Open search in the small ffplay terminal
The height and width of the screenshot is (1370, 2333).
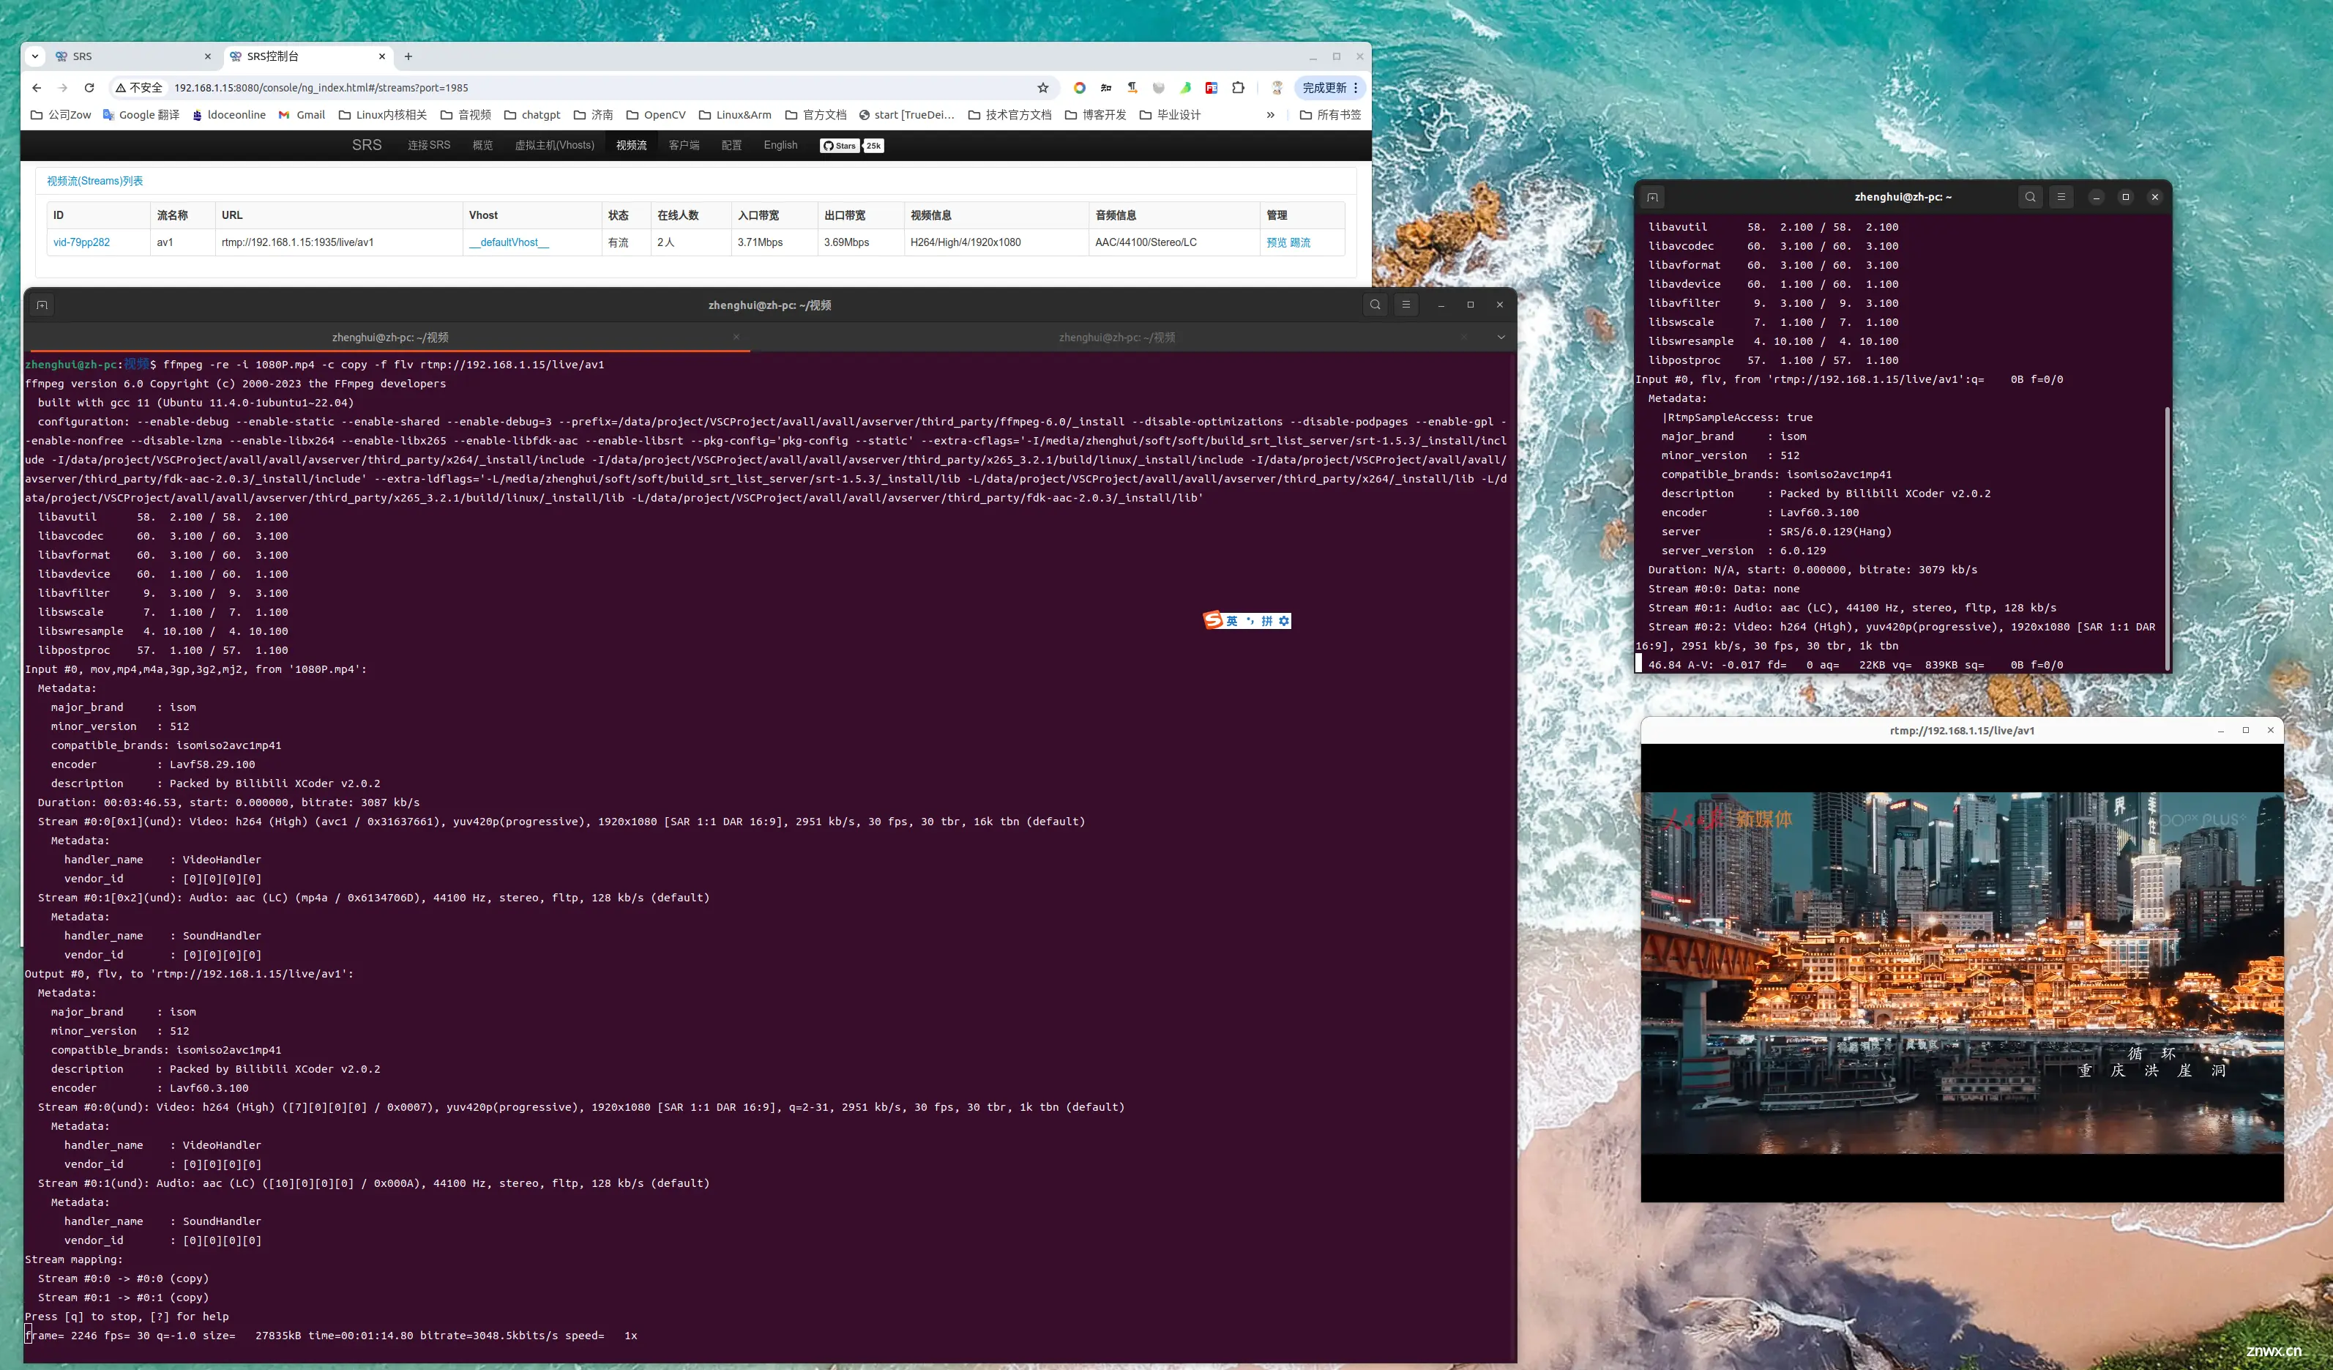(x=2030, y=197)
